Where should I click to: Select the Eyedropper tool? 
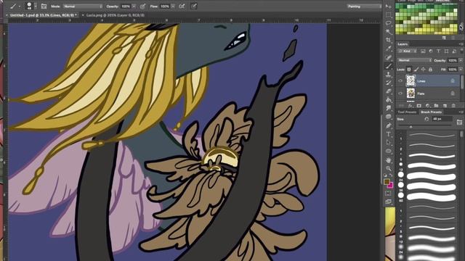[388, 49]
